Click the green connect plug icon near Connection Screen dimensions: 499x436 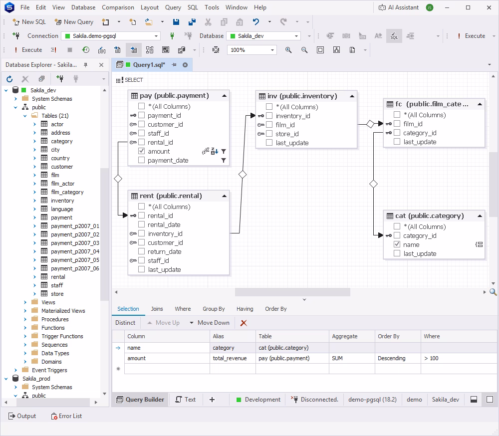pyautogui.click(x=172, y=36)
